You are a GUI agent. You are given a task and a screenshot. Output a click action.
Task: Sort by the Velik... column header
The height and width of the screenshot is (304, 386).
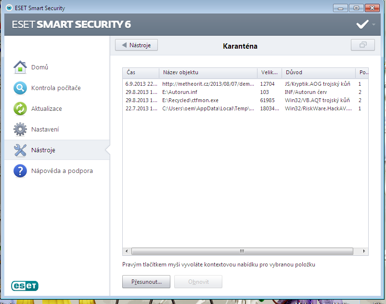[270, 72]
